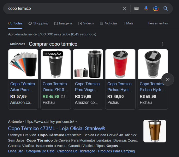Image resolution: width=179 pixels, height=157 pixels.
Task: Click the PROMOÇÃO badge
Action: pos(53,54)
